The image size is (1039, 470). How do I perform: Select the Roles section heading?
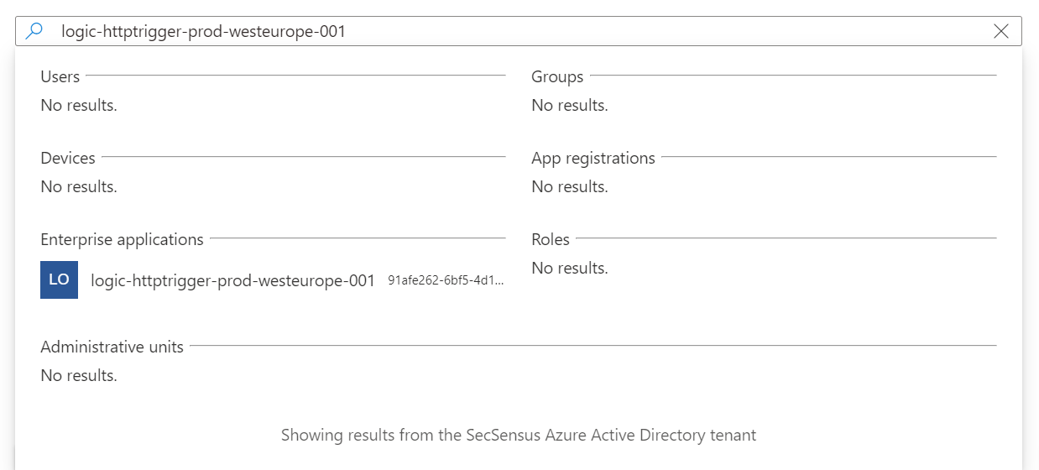click(x=551, y=239)
